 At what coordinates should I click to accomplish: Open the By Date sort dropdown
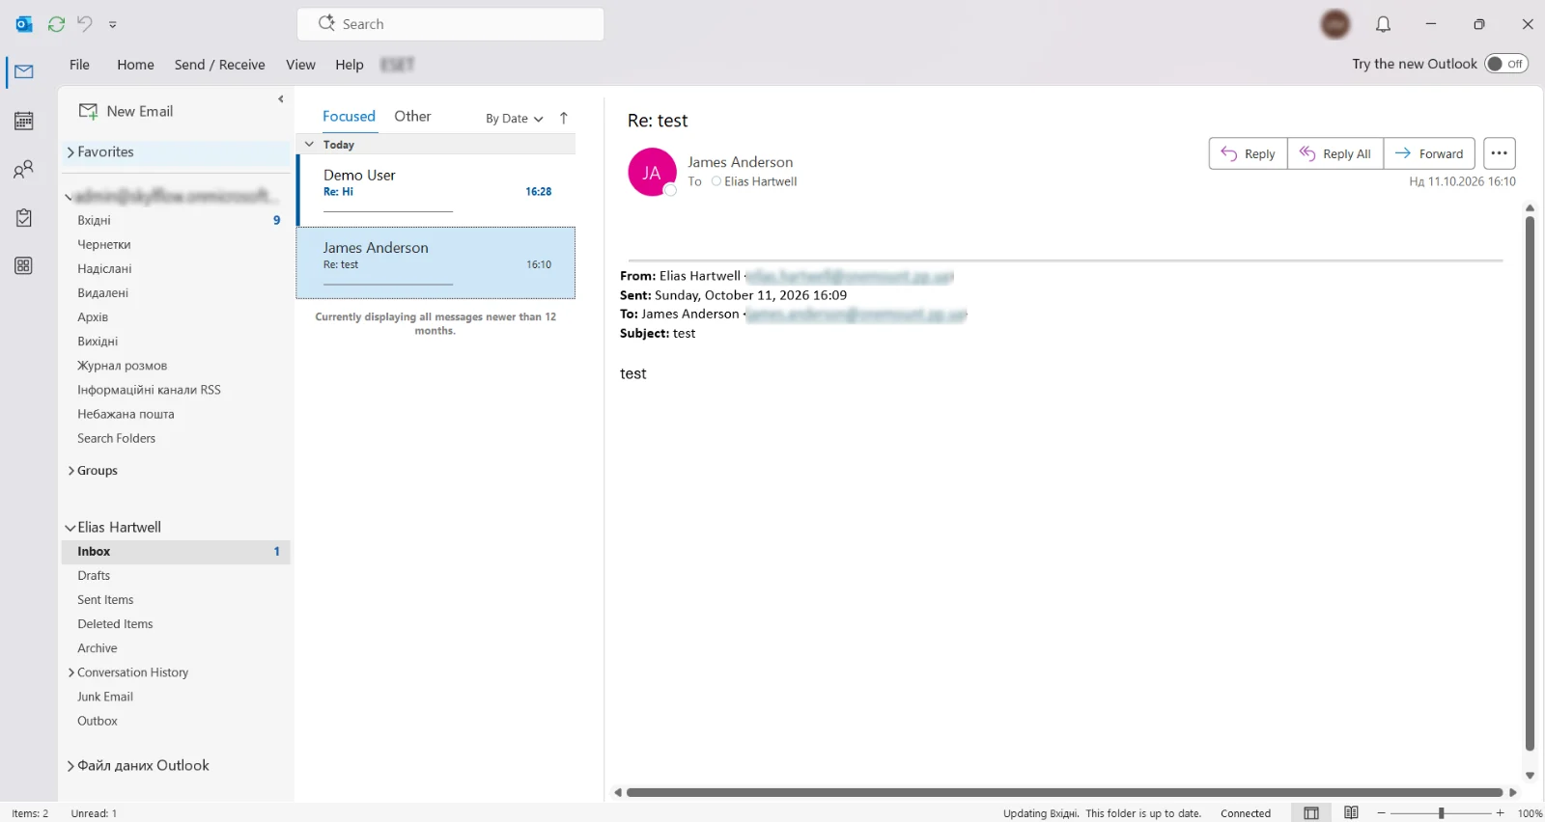tap(515, 119)
